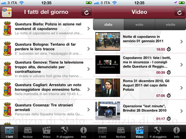Open chevron for Questura Cosenza article
The image size is (186, 139).
pos(89,109)
